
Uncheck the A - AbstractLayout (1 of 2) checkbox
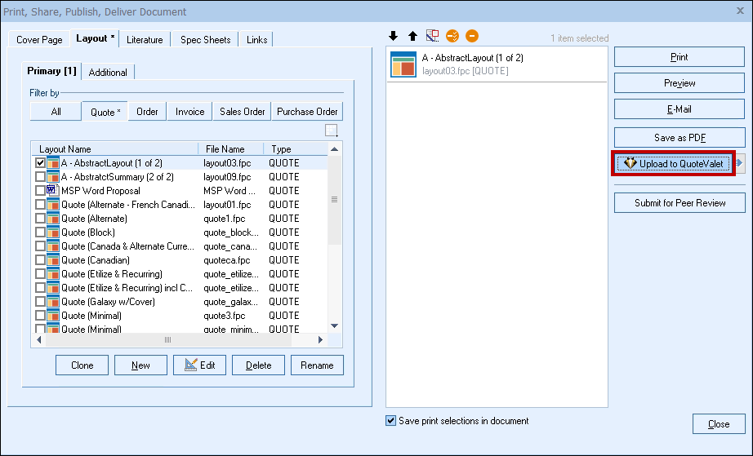(x=40, y=163)
